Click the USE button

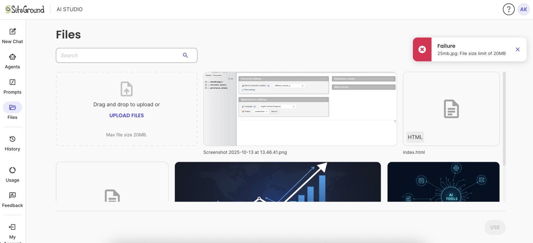click(495, 227)
